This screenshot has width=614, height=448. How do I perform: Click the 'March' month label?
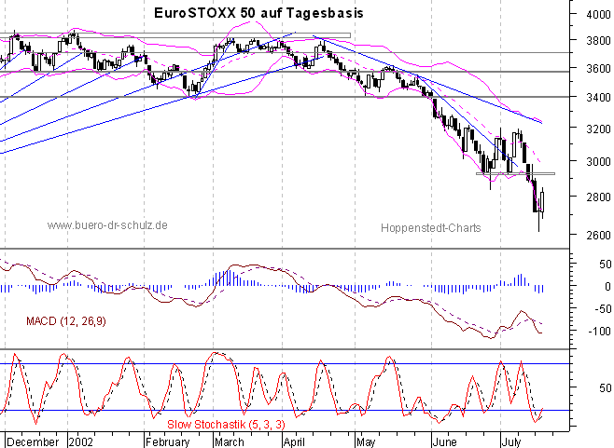230,442
